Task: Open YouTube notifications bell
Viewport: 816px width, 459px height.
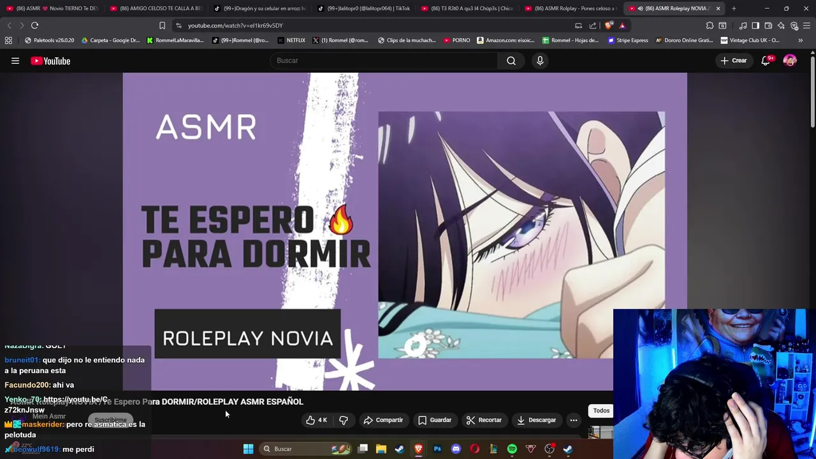Action: (766, 61)
